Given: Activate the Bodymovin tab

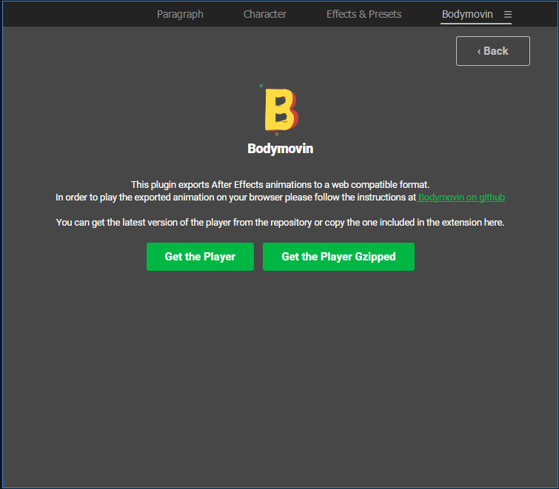Looking at the screenshot, I should tap(467, 14).
